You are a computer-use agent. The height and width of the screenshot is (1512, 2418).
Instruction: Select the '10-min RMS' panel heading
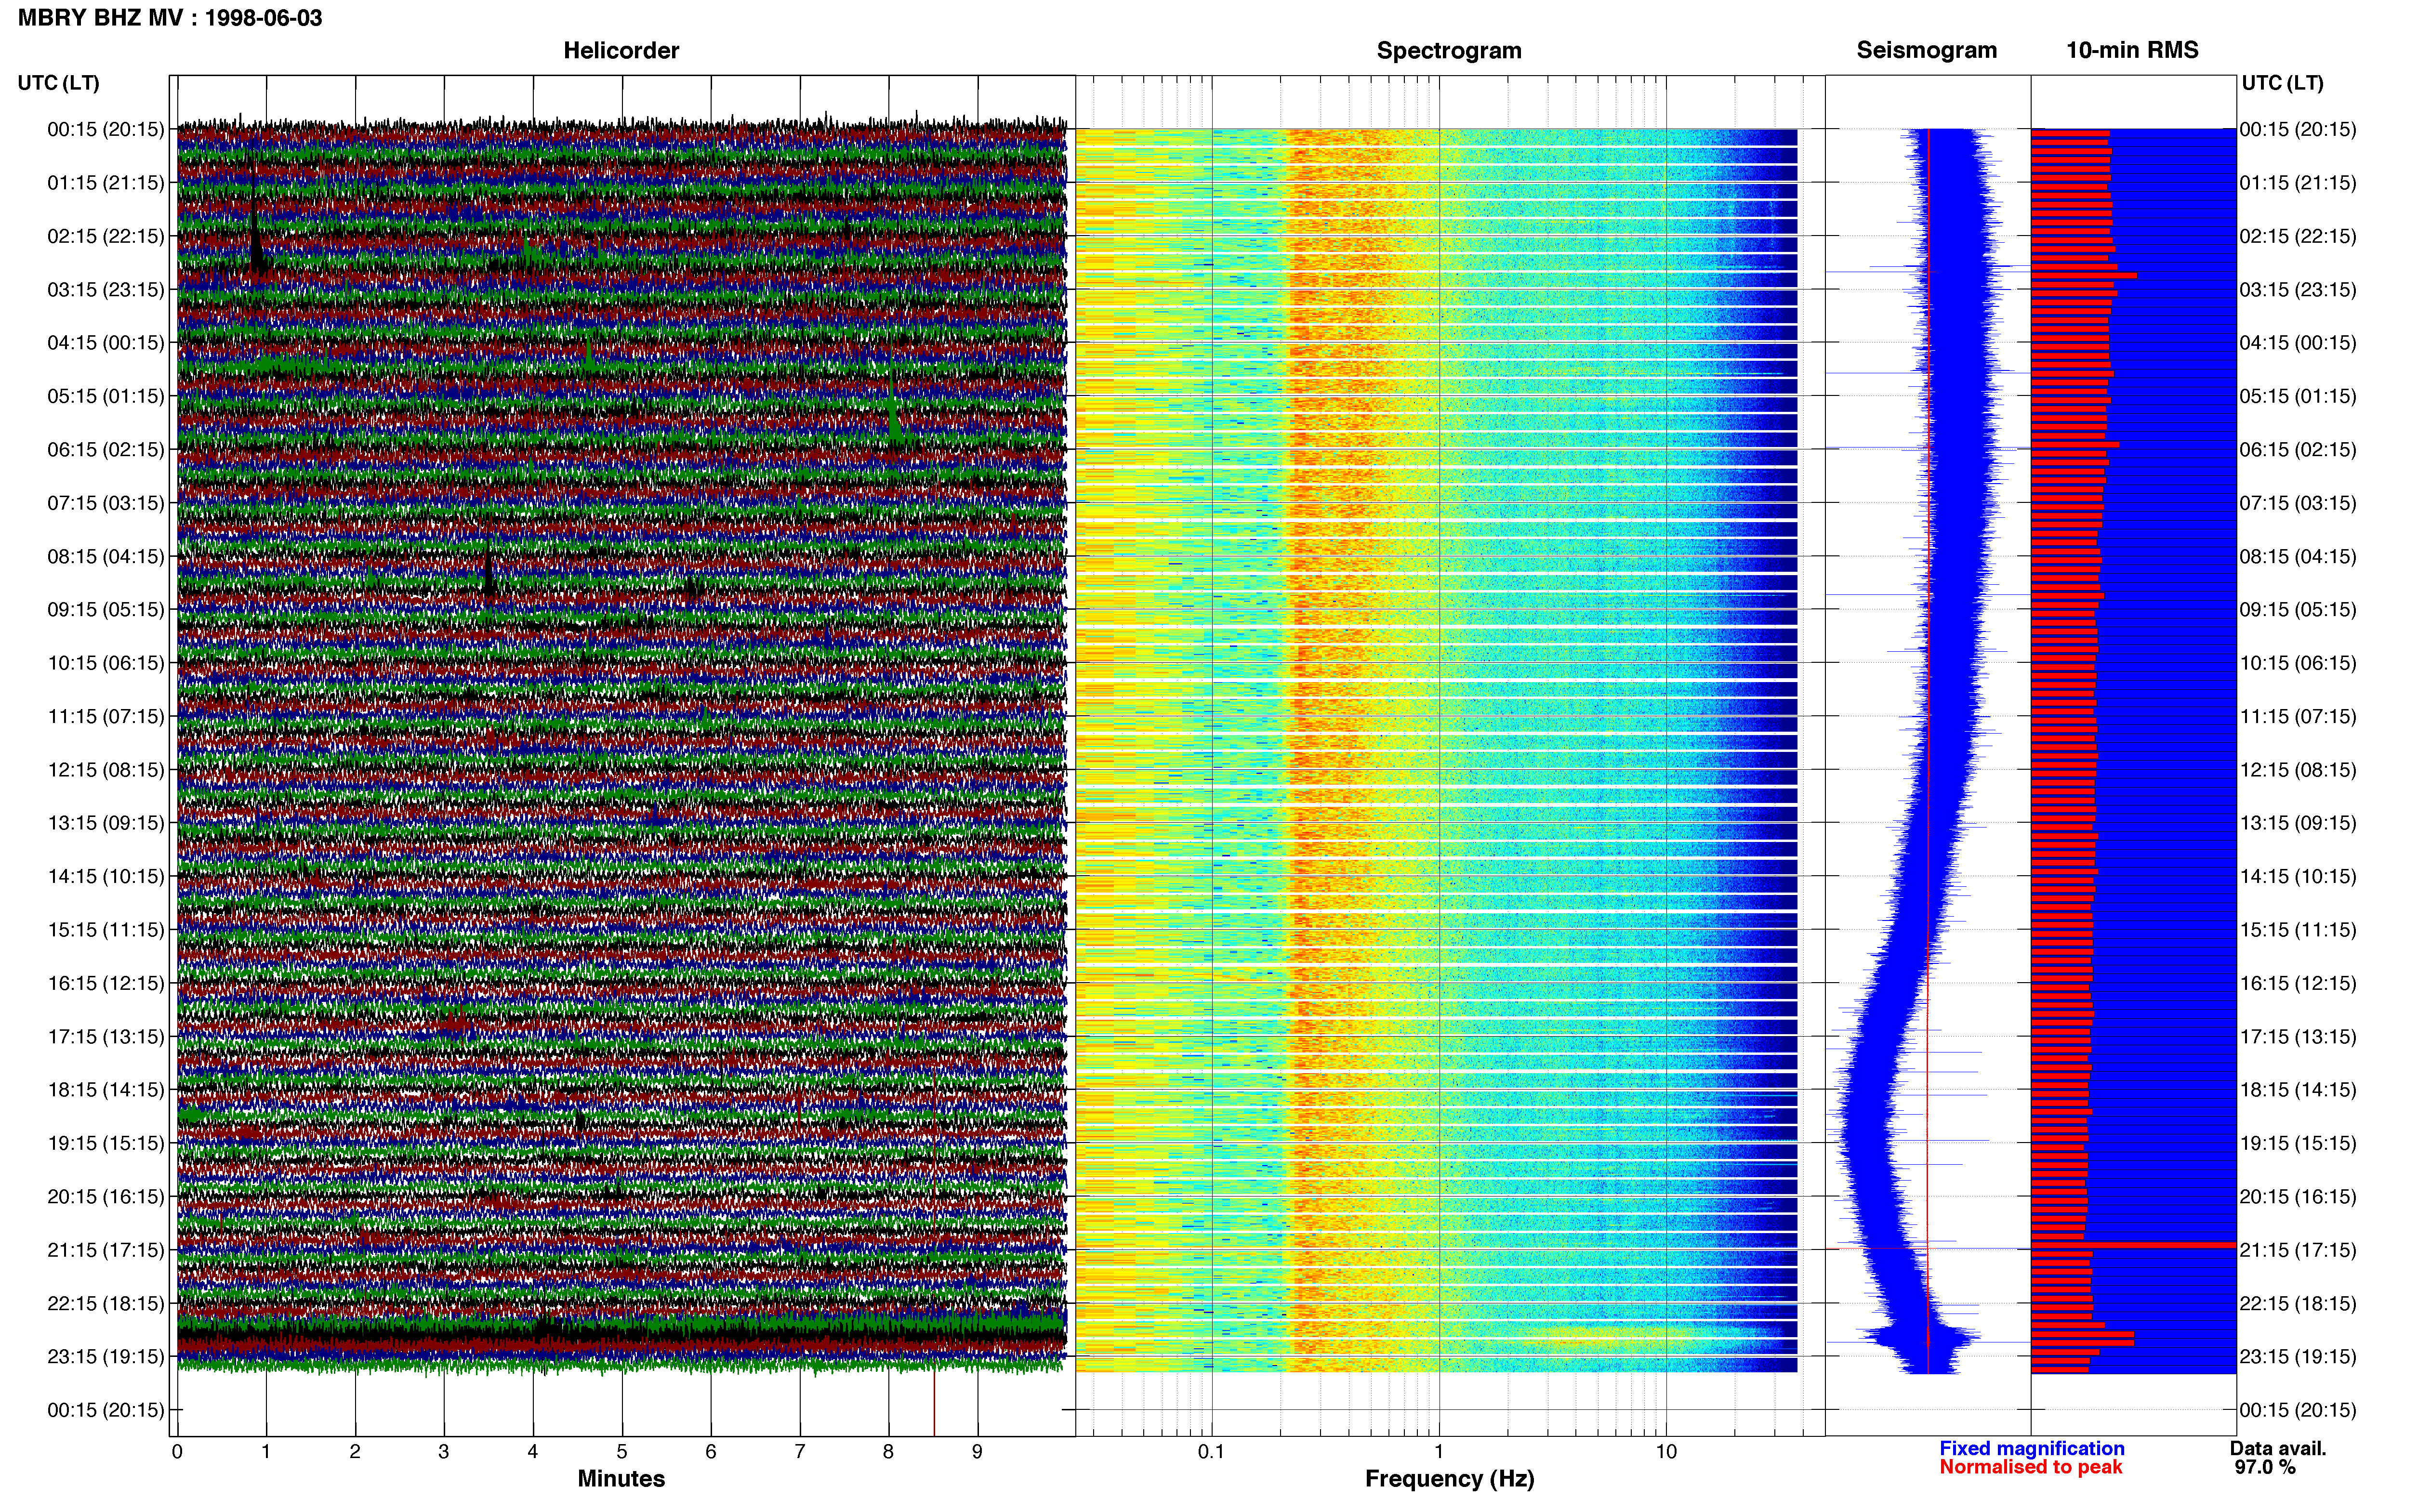tap(2132, 50)
